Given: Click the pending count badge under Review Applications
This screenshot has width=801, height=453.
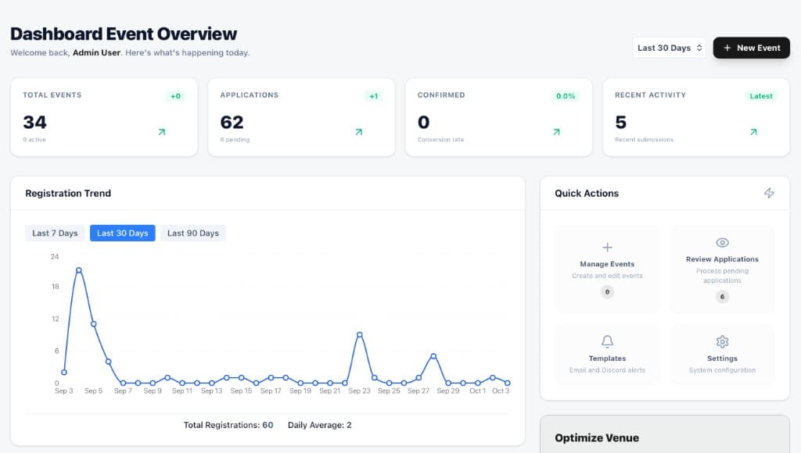Looking at the screenshot, I should (722, 297).
